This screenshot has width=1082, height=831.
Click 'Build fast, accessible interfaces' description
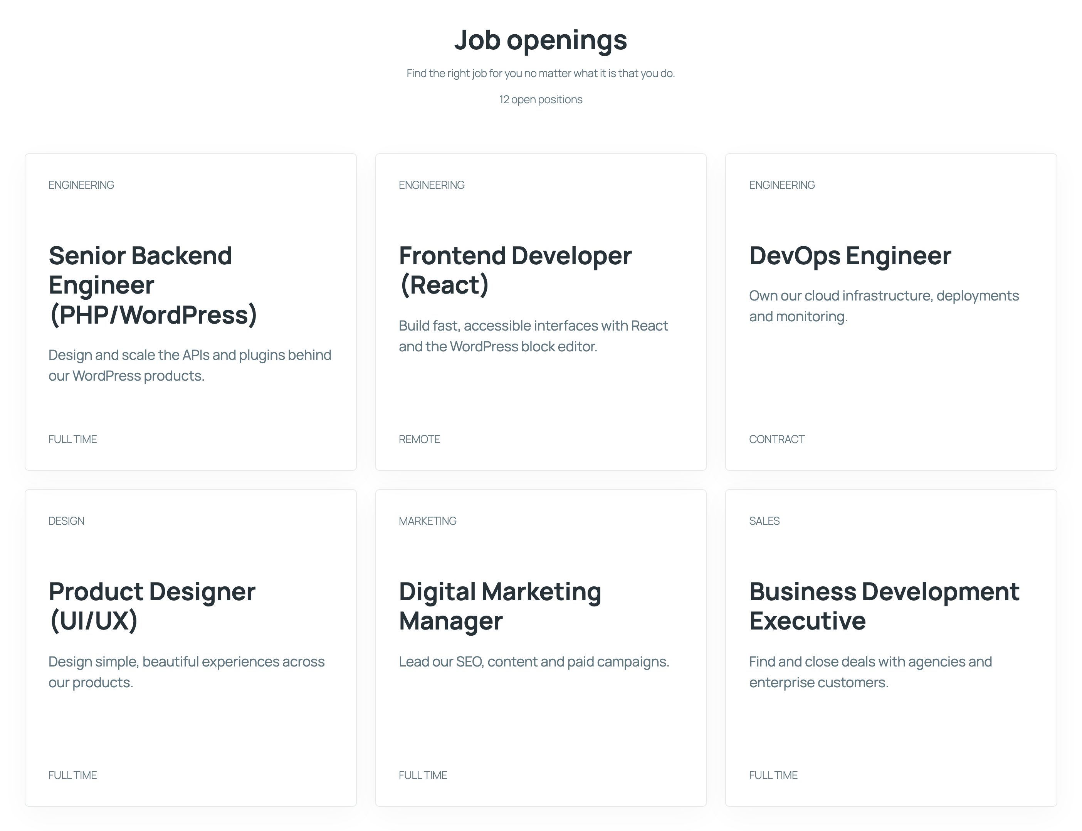coord(533,336)
